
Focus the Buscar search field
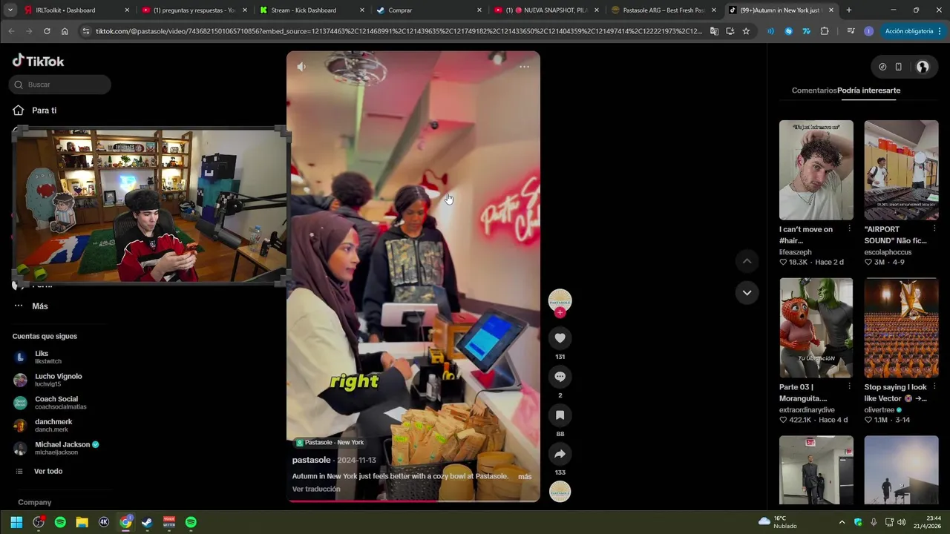(60, 85)
